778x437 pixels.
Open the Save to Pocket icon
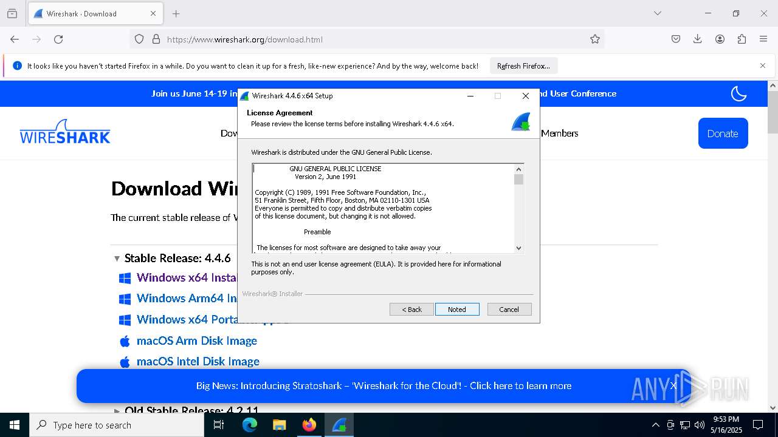coord(676,39)
